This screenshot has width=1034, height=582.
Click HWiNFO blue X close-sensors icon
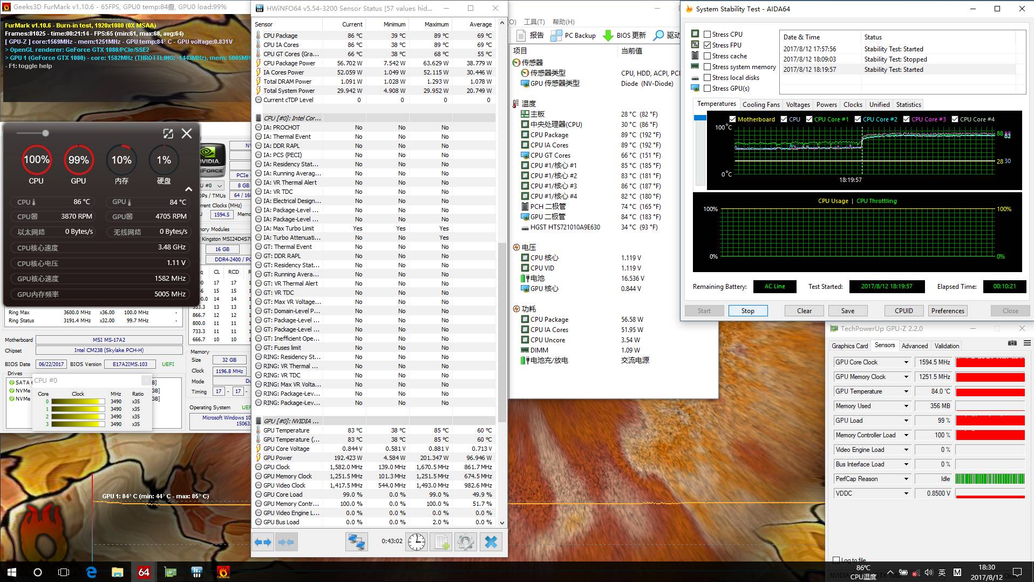pyautogui.click(x=491, y=542)
